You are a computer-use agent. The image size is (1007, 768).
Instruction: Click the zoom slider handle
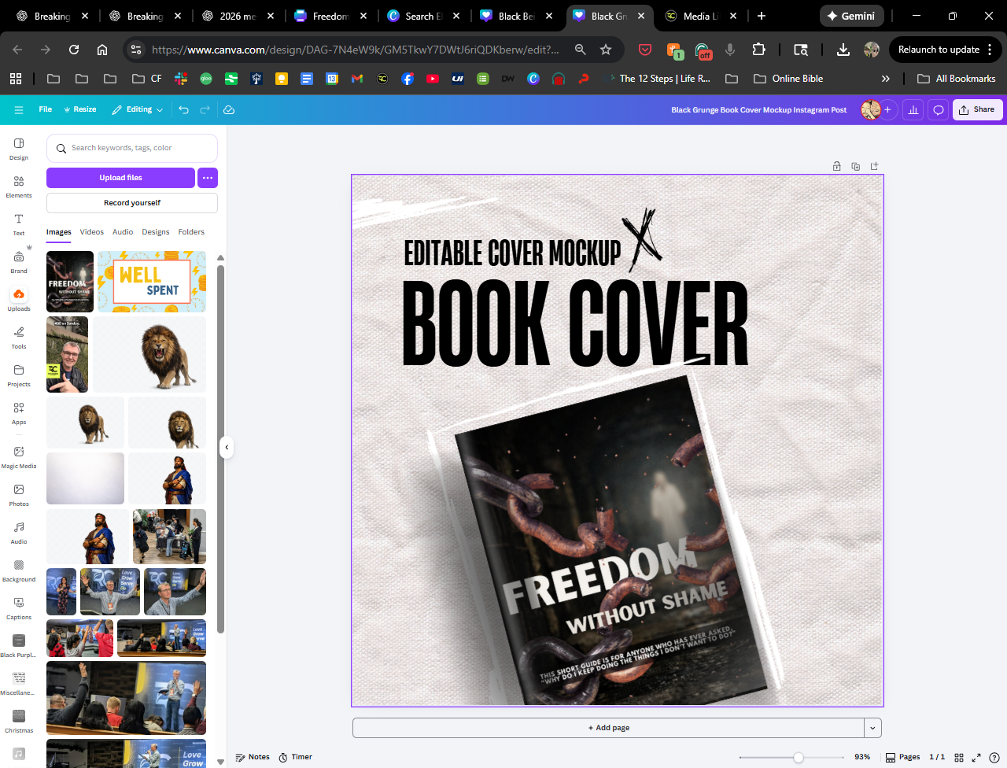(799, 757)
